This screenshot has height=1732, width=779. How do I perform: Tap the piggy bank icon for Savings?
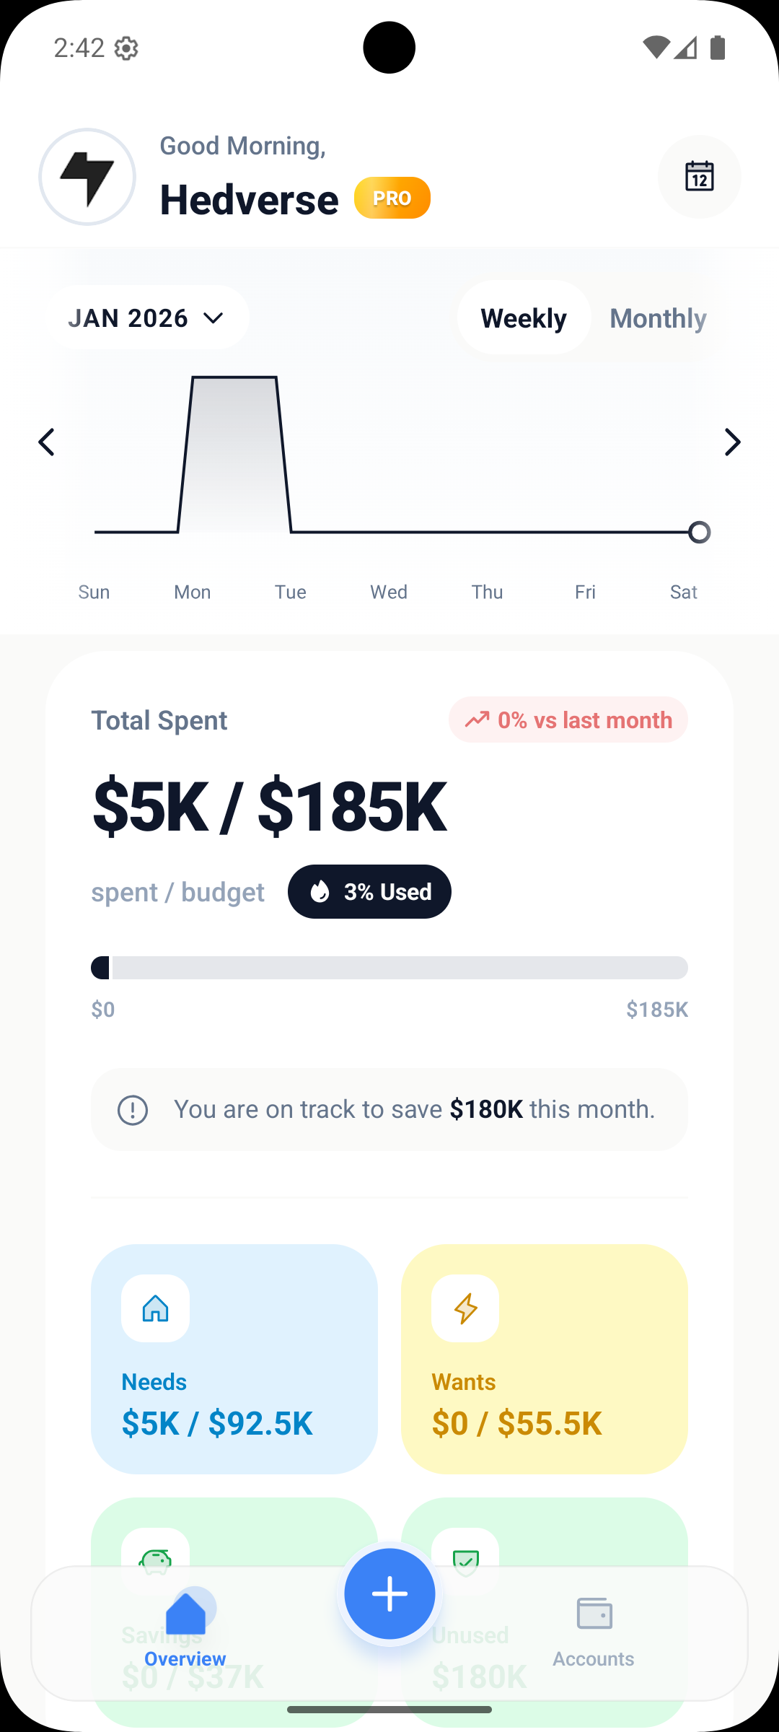click(154, 1561)
